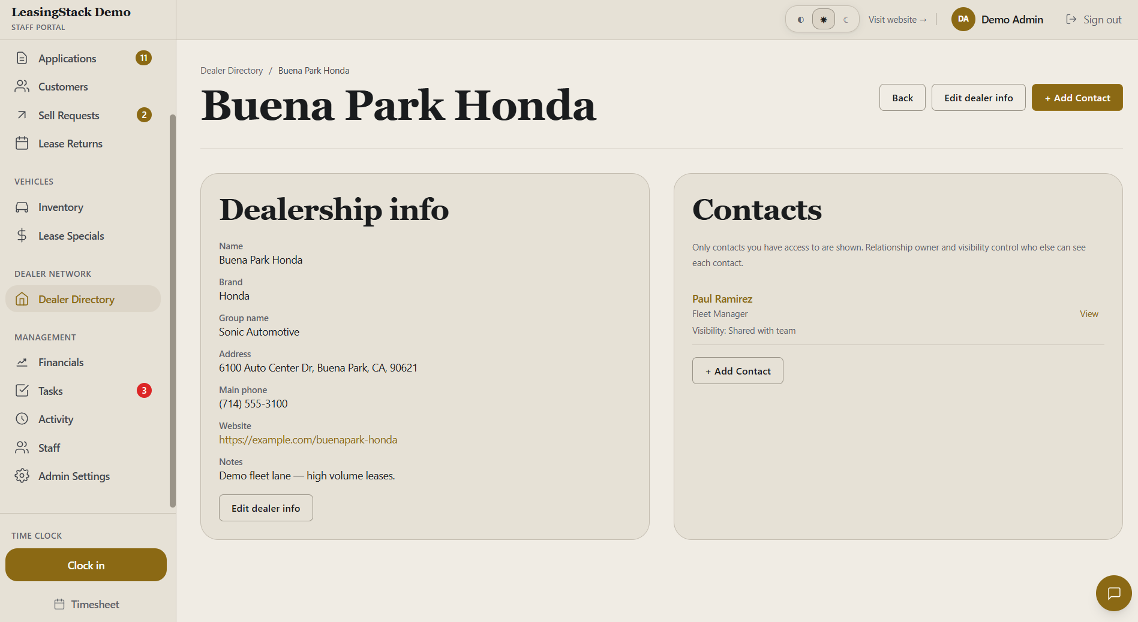This screenshot has height=622, width=1138.
Task: Click the Admin Settings gear icon
Action: point(22,476)
